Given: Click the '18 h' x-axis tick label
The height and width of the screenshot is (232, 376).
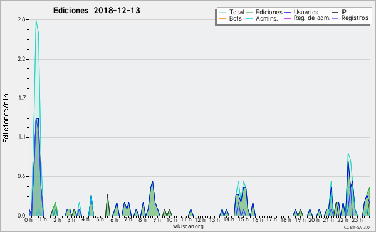Looking at the screenshot, I should coord(286,219).
